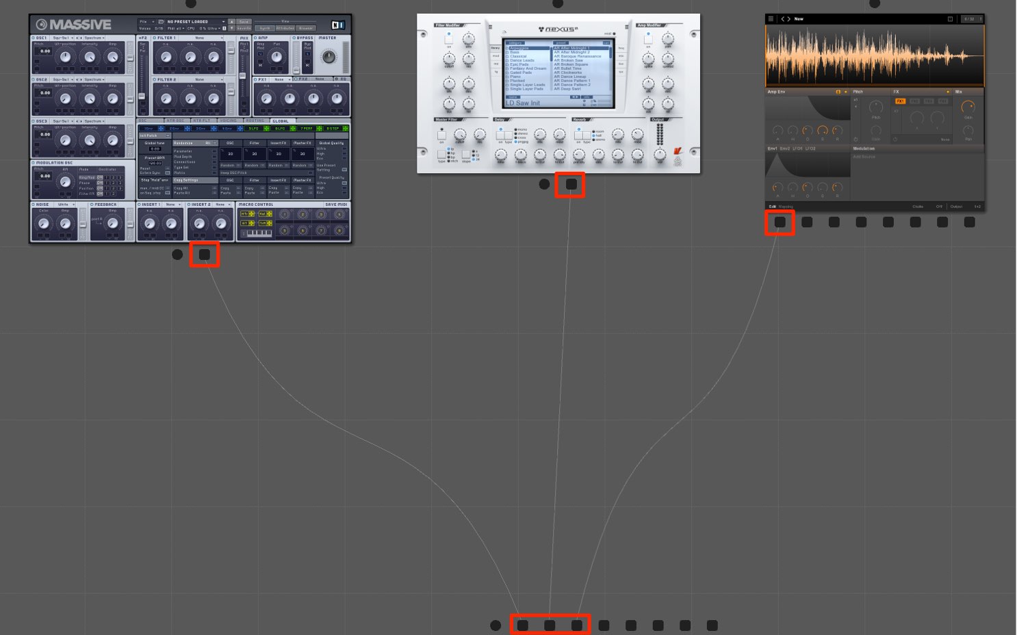Toggle sampler Amp Env power dot

coord(846,92)
